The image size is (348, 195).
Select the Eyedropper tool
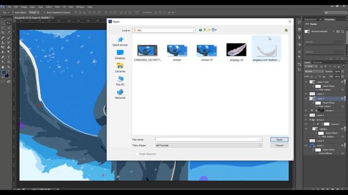point(9,32)
